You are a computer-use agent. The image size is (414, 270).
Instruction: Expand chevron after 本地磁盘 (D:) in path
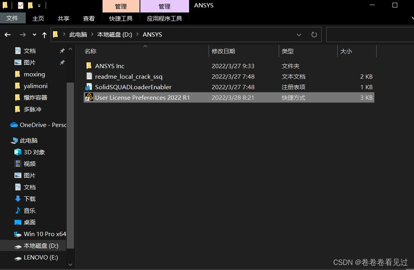click(137, 34)
